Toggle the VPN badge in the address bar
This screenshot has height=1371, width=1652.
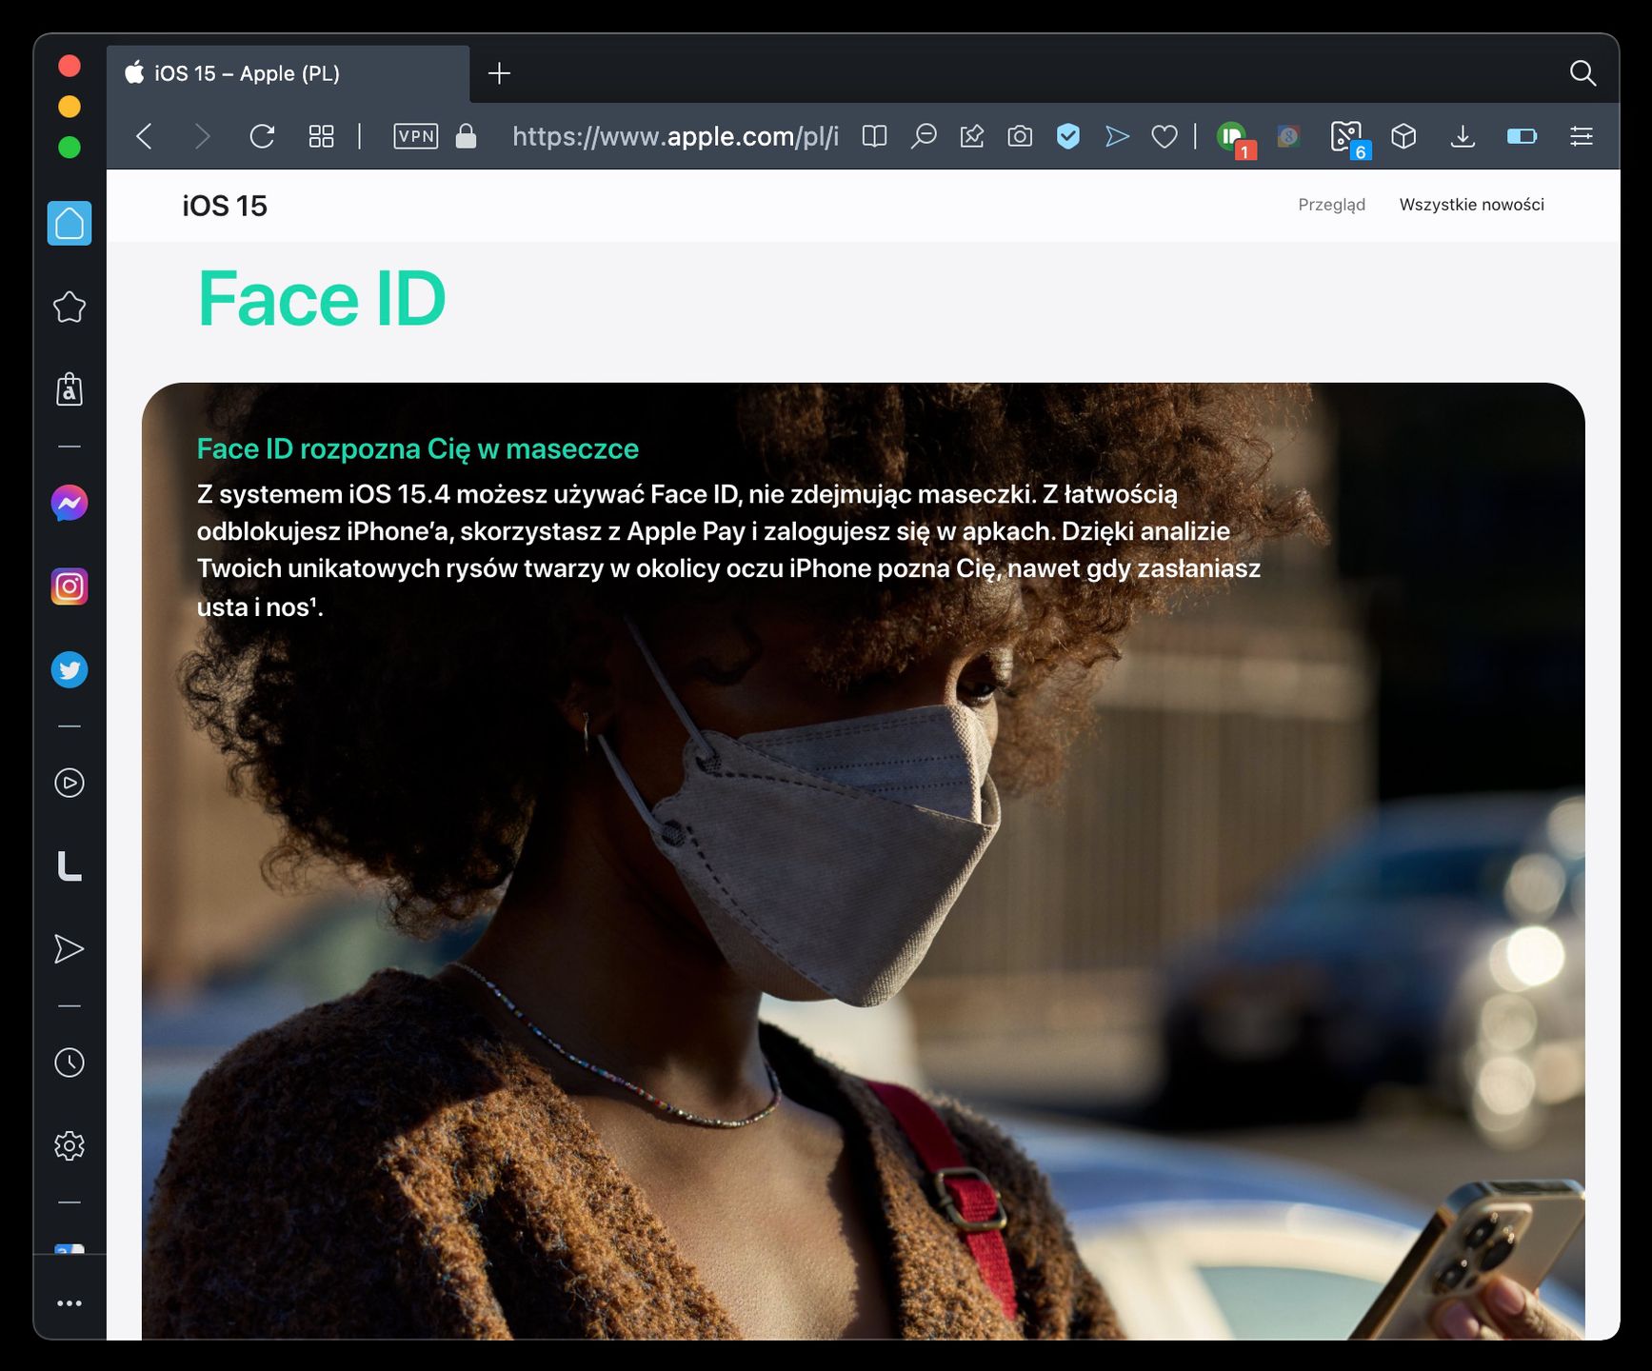pos(414,136)
